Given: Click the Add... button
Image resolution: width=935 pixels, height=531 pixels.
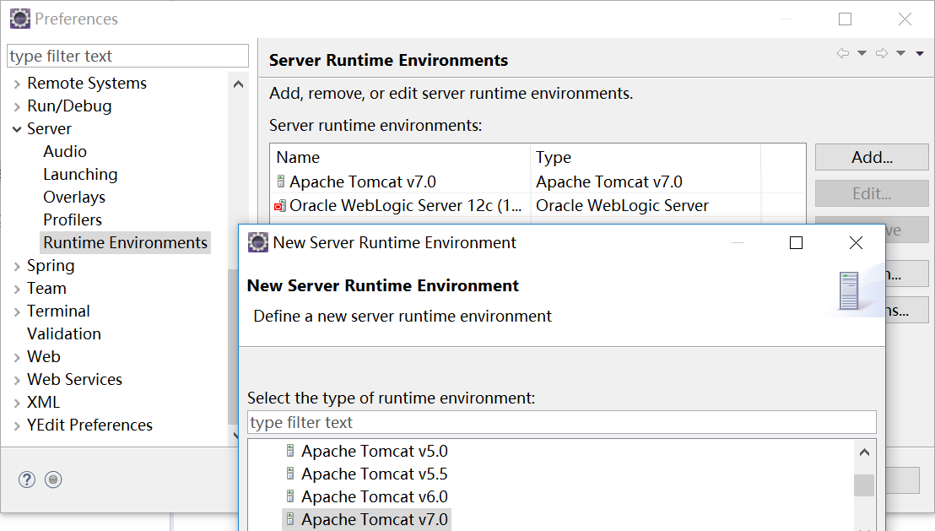Looking at the screenshot, I should (872, 157).
